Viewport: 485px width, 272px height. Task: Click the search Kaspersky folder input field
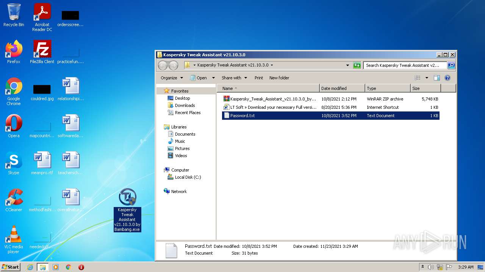point(405,65)
